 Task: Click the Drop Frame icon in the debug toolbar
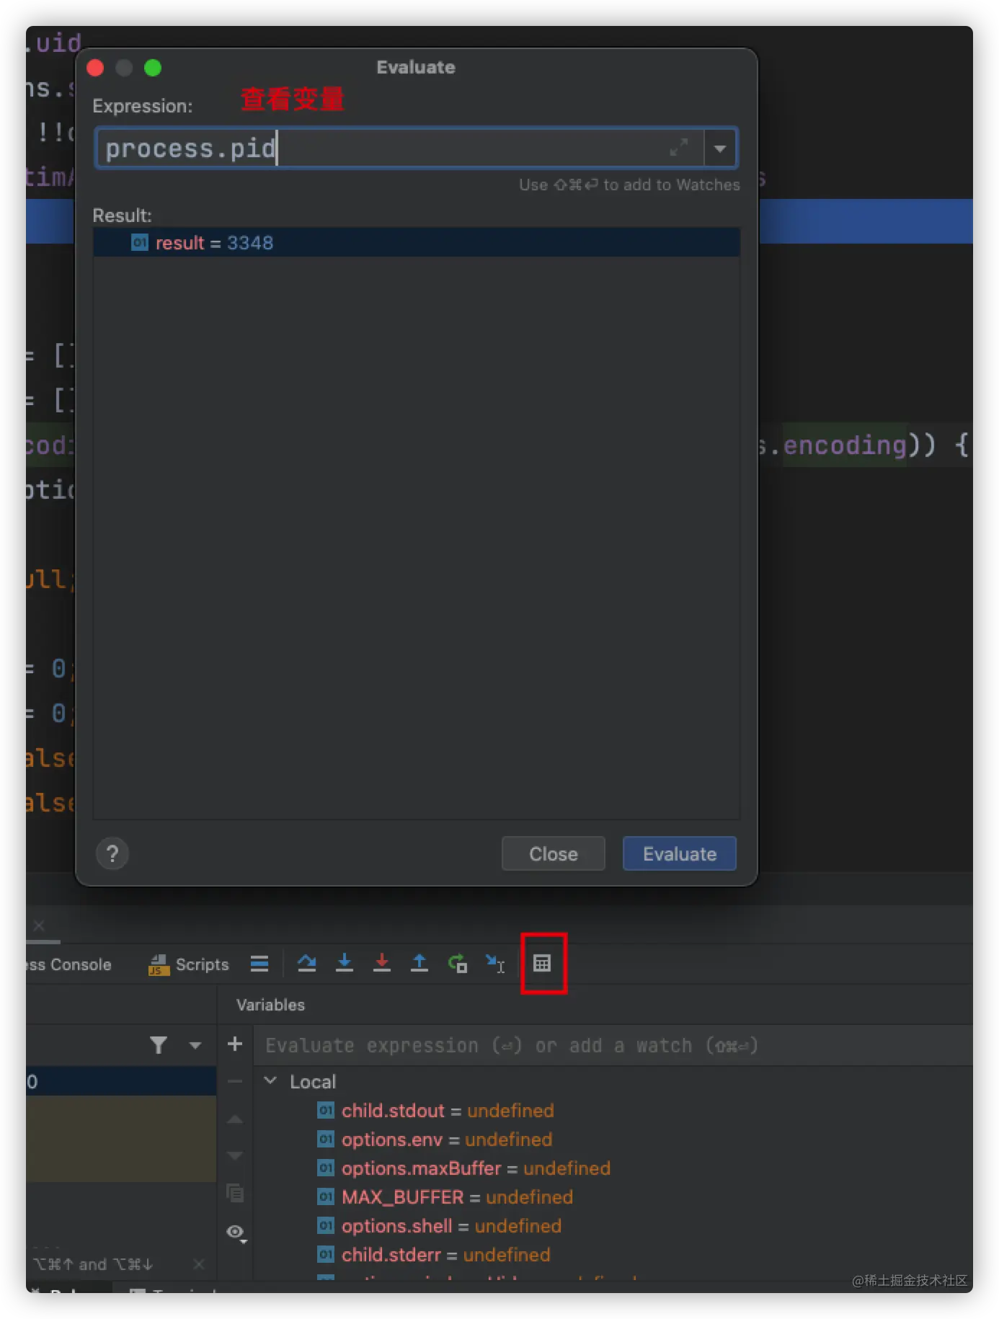point(458,963)
